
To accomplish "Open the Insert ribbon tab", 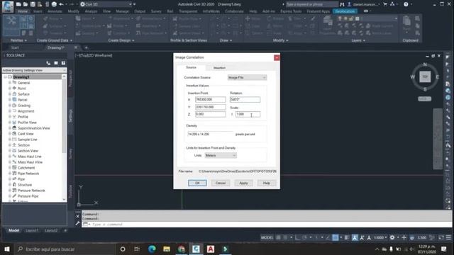I will click(x=38, y=11).
